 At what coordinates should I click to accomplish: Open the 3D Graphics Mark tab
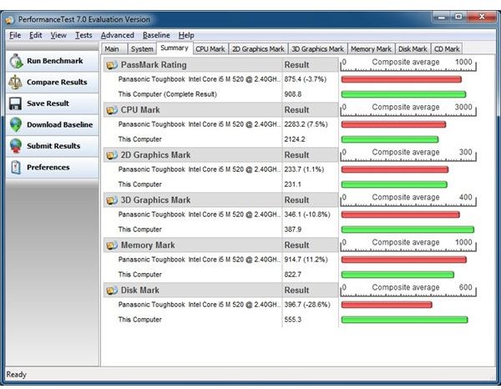[x=317, y=49]
